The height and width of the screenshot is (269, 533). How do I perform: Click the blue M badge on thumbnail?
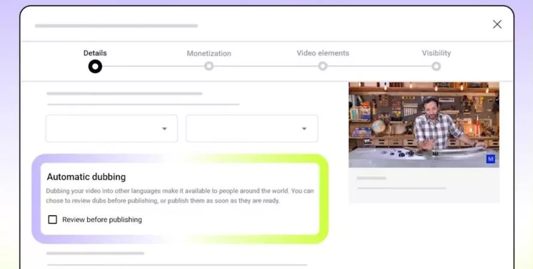click(x=490, y=159)
